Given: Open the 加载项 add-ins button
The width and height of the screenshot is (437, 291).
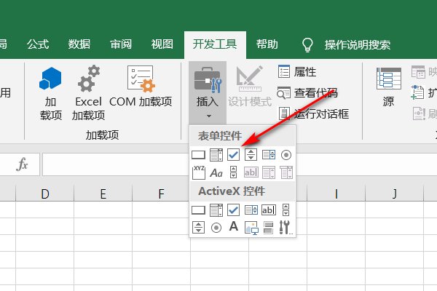Looking at the screenshot, I should tap(50, 94).
